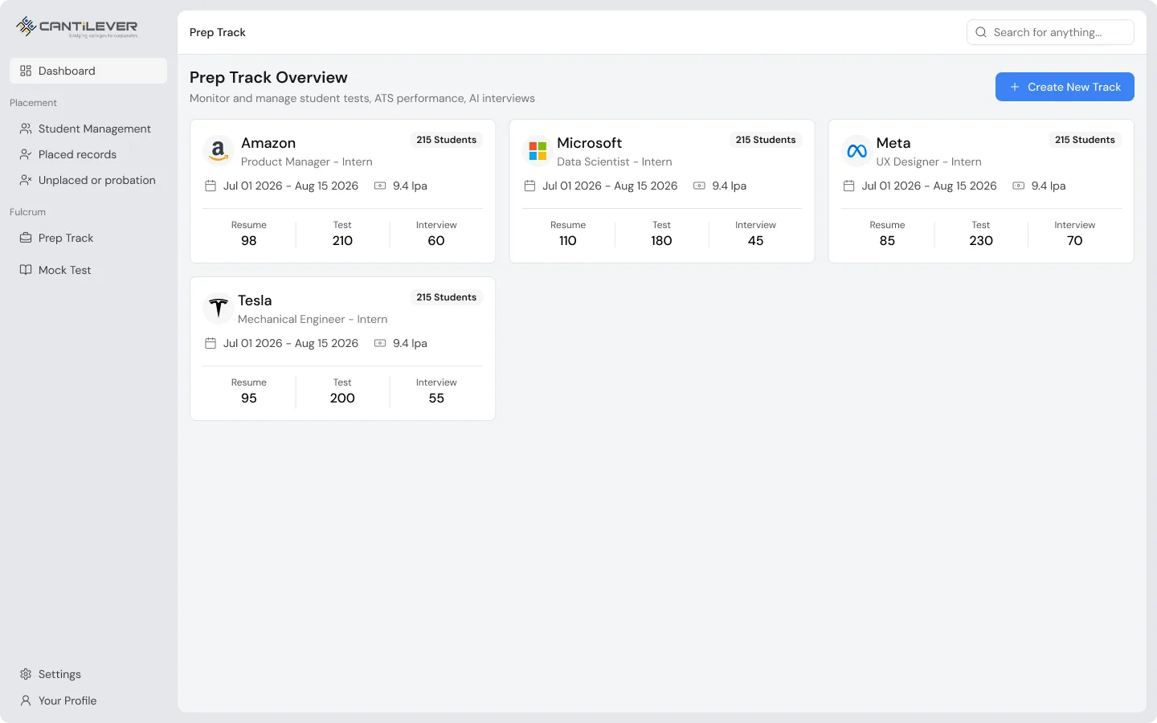Click UX Designer - Intern role text
1157x723 pixels.
pyautogui.click(x=929, y=161)
